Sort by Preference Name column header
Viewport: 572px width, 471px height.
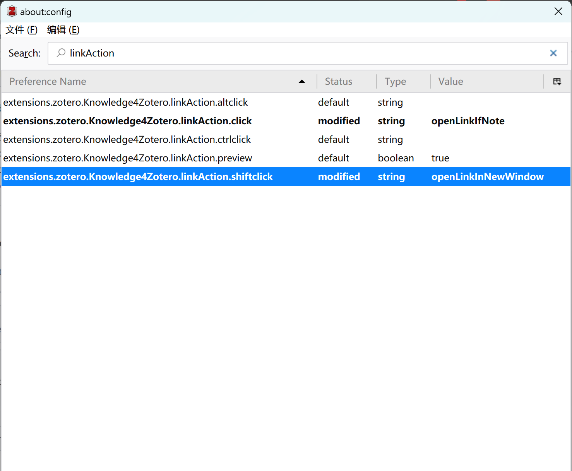pos(48,82)
